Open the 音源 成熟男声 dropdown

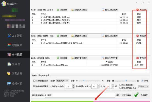62,81
